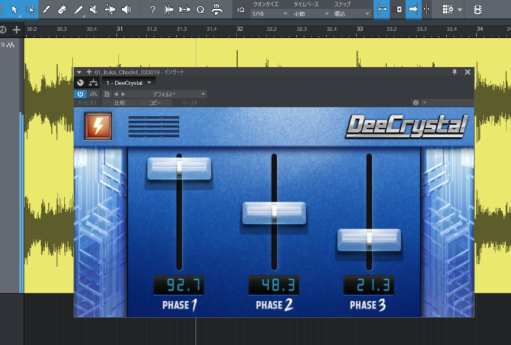Click the ペースト paste button

point(190,103)
